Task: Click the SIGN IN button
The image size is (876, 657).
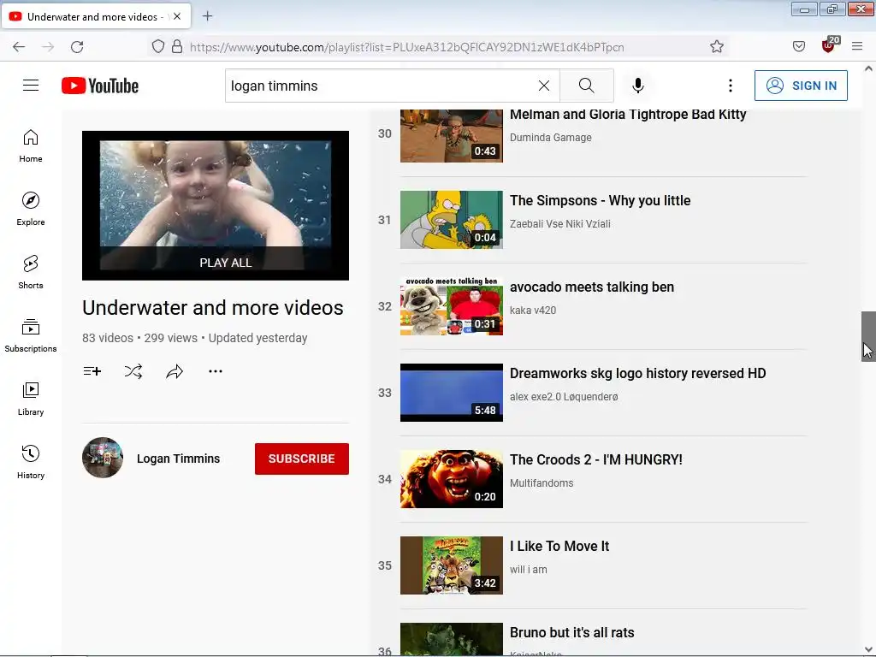Action: pyautogui.click(x=801, y=86)
